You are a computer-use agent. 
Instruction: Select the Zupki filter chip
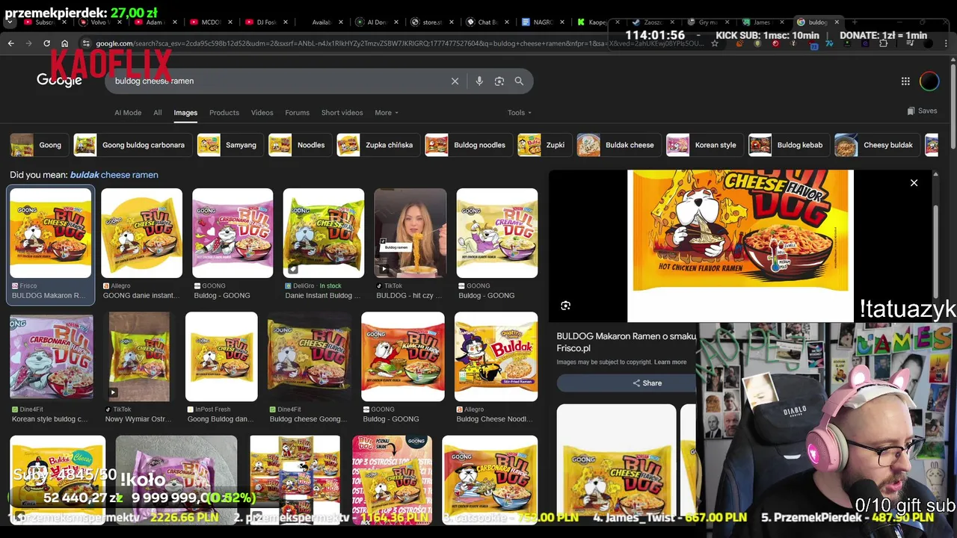click(545, 145)
